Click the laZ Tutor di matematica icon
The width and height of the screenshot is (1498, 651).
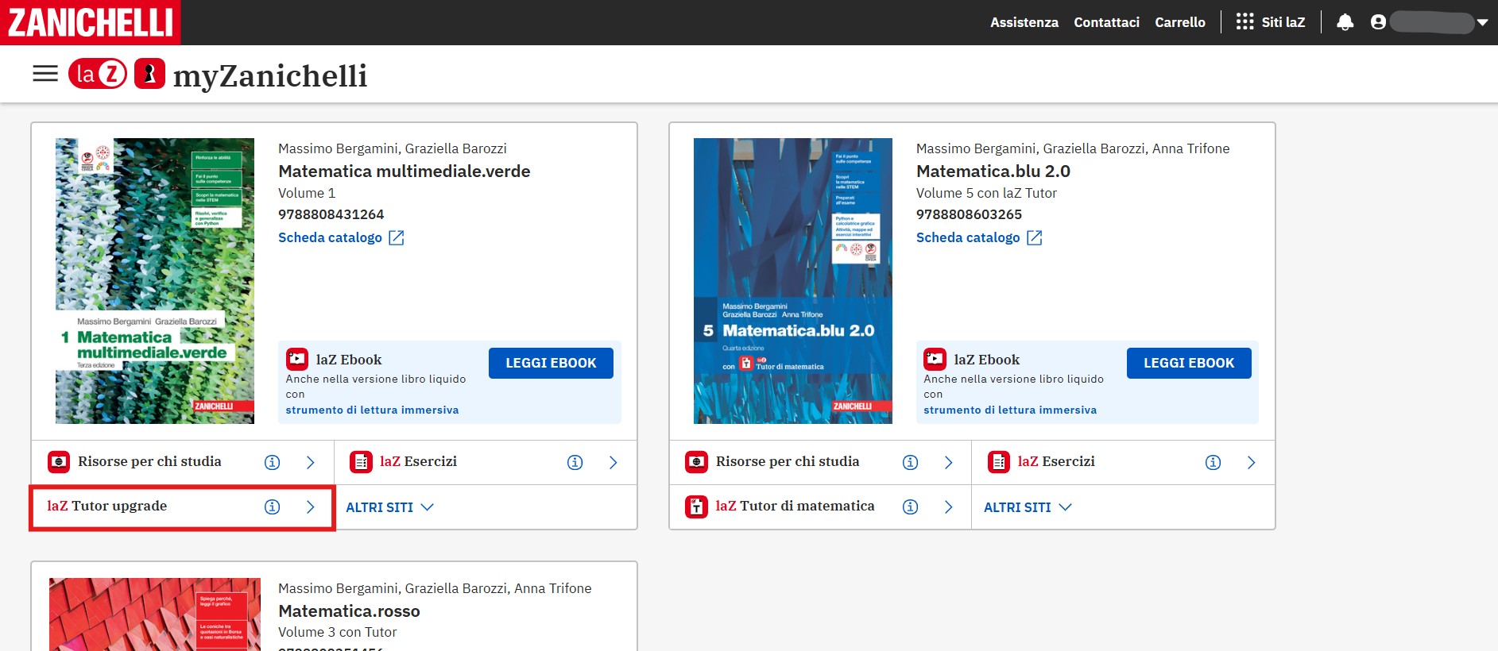pyautogui.click(x=697, y=507)
